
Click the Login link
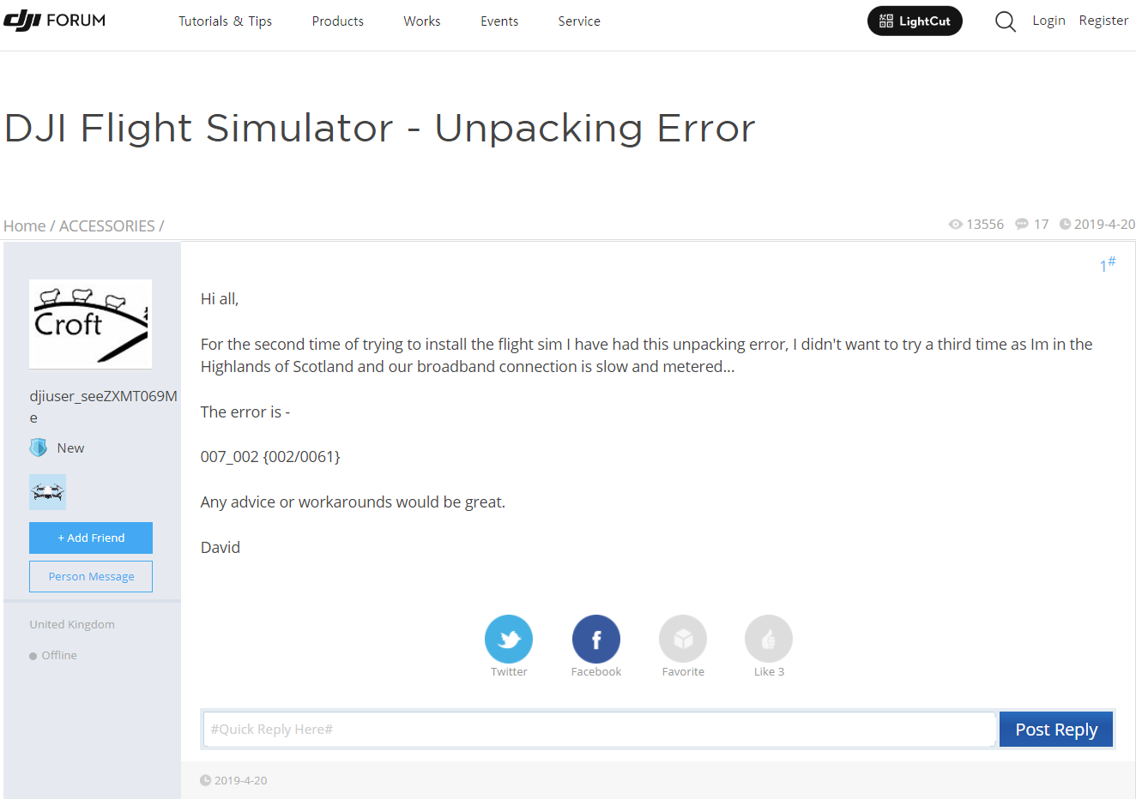pyautogui.click(x=1048, y=21)
